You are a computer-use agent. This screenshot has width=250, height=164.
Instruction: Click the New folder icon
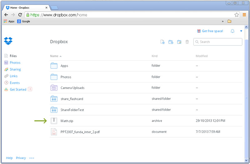[171, 42]
